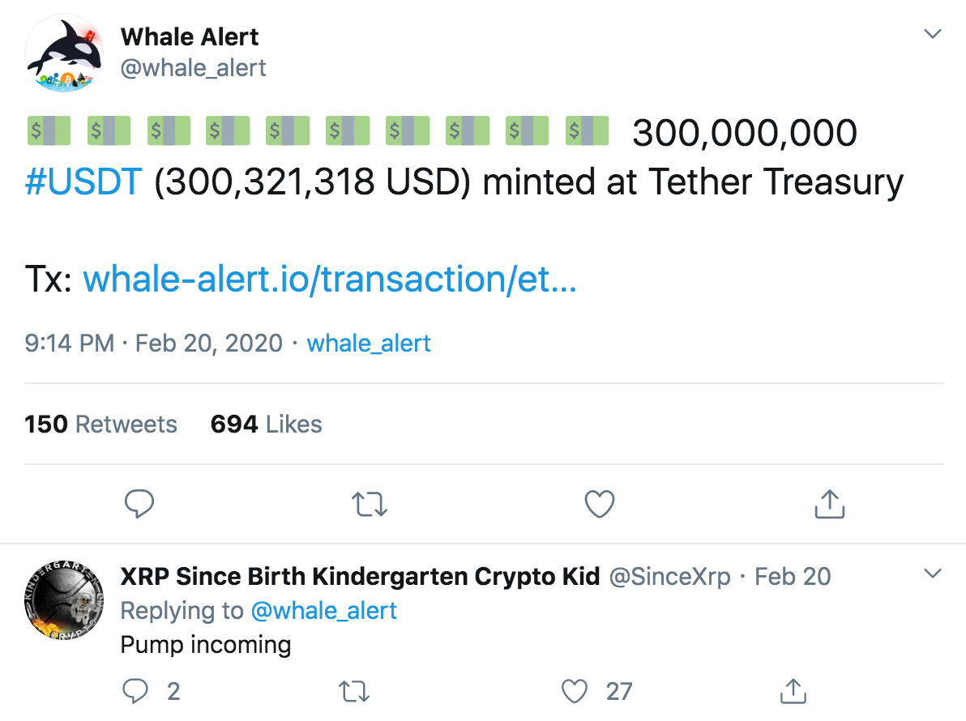View the 150 Retweets list
Viewport: 966px width, 721px height.
[100, 424]
